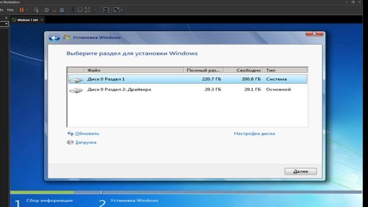Click the 29.1 ГБ free space value
368x207 pixels.
pyautogui.click(x=252, y=90)
